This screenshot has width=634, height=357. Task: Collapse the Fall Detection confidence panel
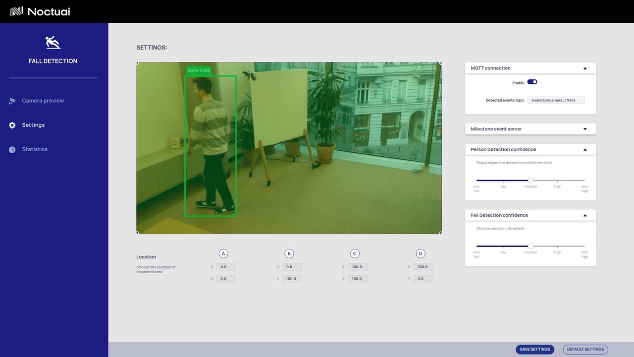point(585,216)
